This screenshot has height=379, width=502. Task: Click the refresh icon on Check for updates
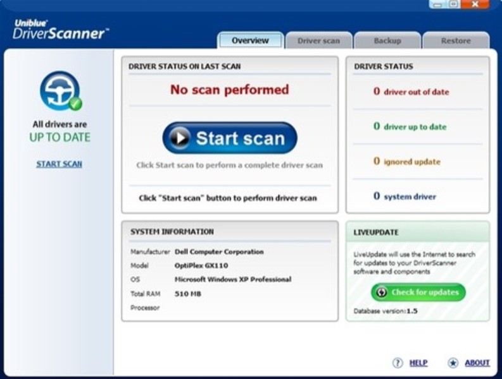pos(382,292)
